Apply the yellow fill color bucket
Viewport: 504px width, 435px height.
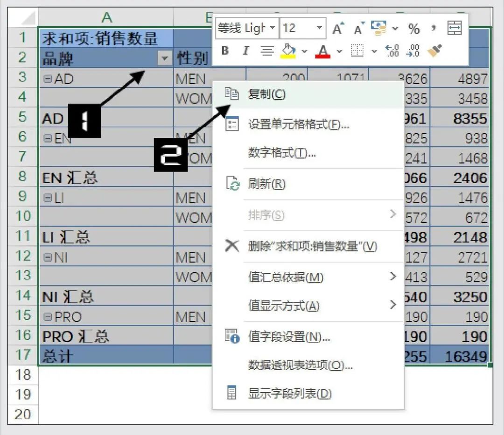pyautogui.click(x=288, y=51)
